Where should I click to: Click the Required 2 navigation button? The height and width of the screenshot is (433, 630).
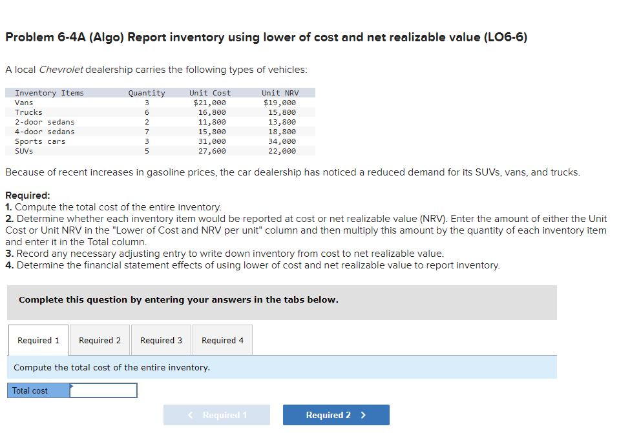pyautogui.click(x=335, y=415)
